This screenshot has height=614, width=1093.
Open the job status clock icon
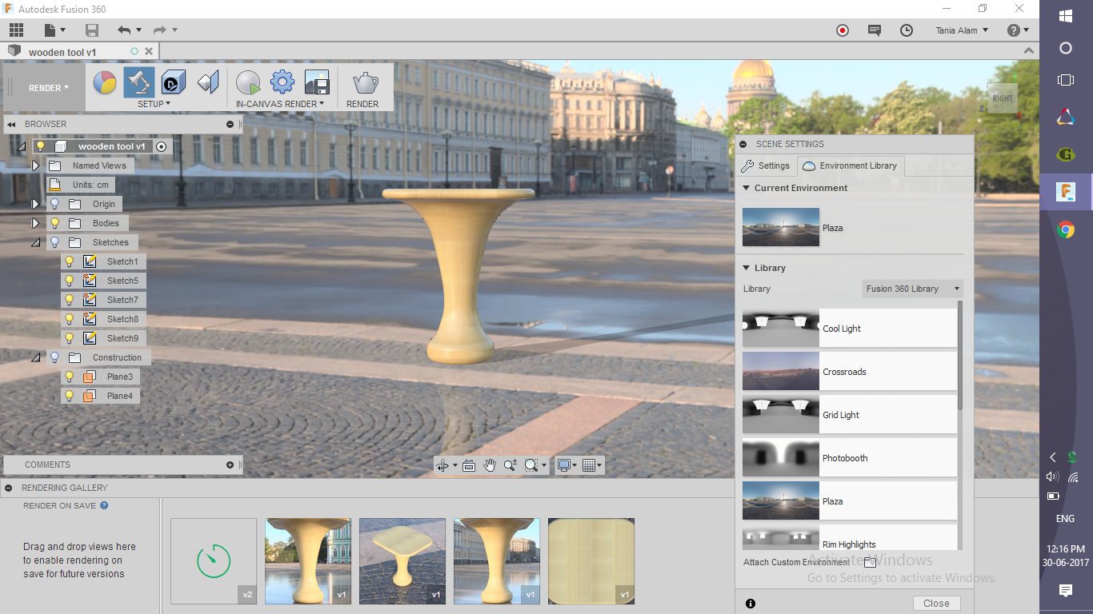click(907, 30)
